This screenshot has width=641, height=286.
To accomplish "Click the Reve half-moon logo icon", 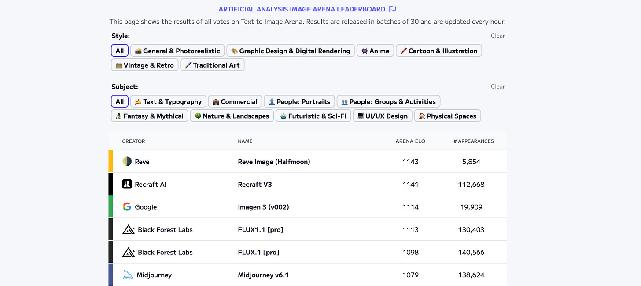I will [x=127, y=161].
